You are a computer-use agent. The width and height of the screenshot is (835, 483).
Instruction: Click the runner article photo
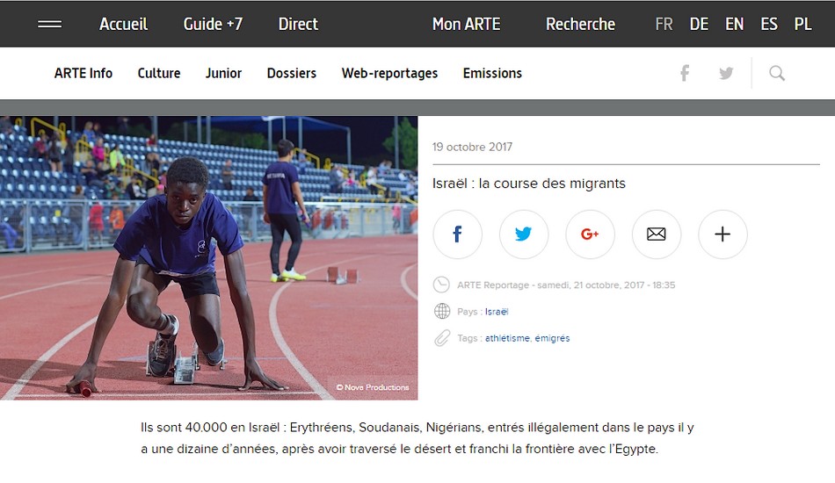pyautogui.click(x=209, y=258)
